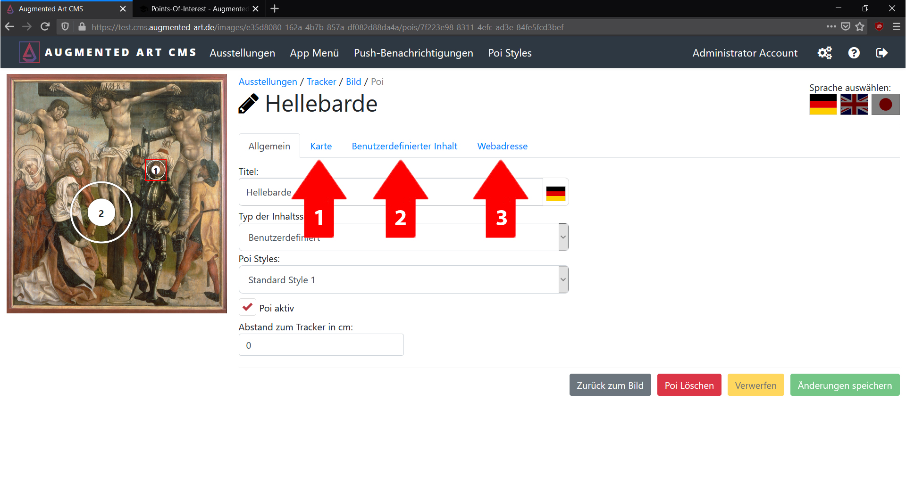Expand the Typ der Inhaltsseite dropdown

pos(562,237)
